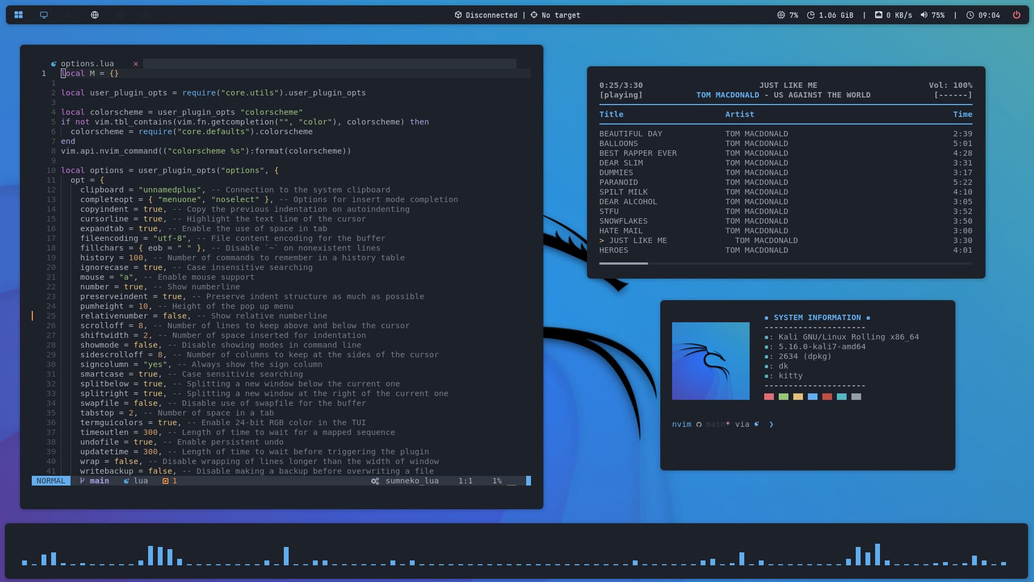Click the [------] player flags indicator
The height and width of the screenshot is (582, 1034).
click(x=953, y=95)
